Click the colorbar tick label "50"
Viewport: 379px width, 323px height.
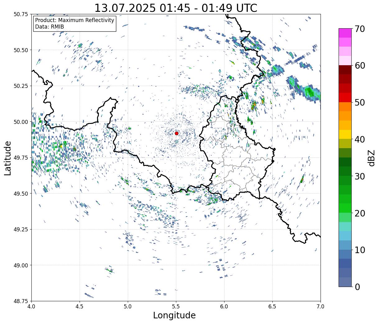360,102
